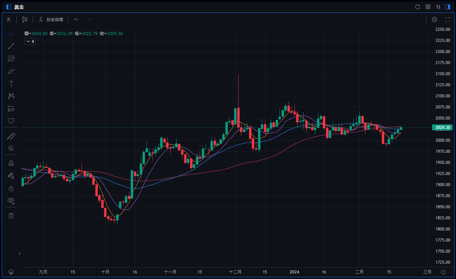The width and height of the screenshot is (456, 279).
Task: Refresh the 黃金 chart panel
Action: click(418, 7)
